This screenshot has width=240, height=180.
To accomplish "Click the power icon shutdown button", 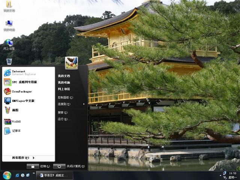I will coord(59,166).
